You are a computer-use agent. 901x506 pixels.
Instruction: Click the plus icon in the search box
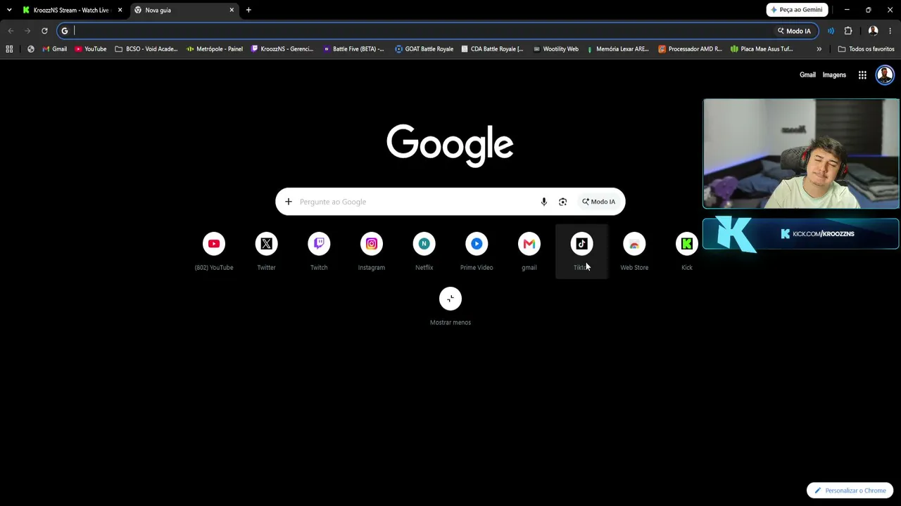pyautogui.click(x=289, y=202)
